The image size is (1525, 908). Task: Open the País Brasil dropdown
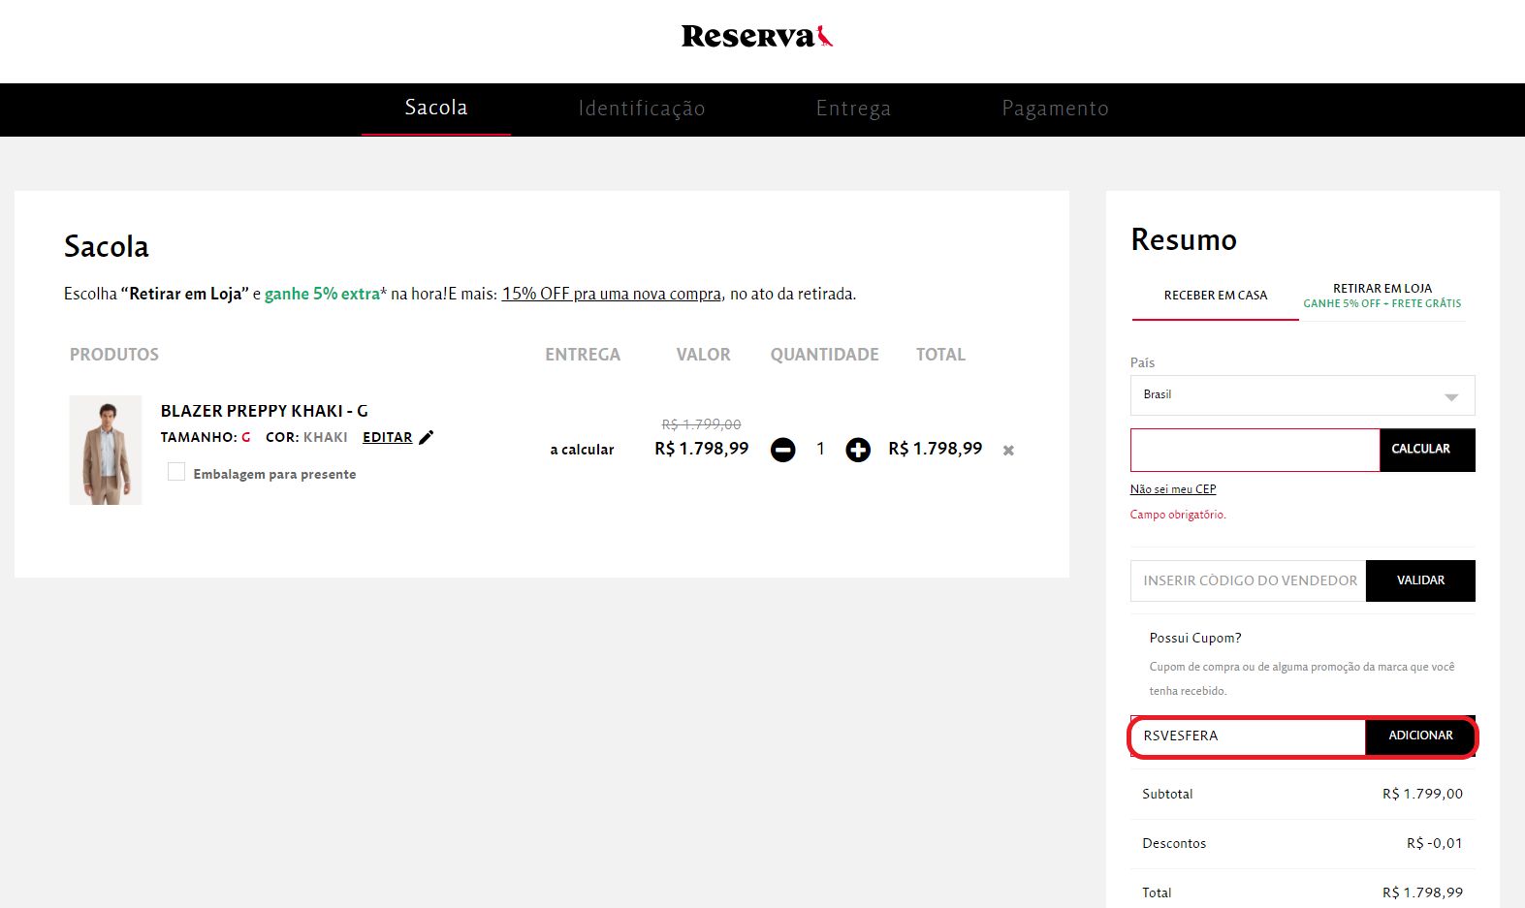pos(1302,395)
